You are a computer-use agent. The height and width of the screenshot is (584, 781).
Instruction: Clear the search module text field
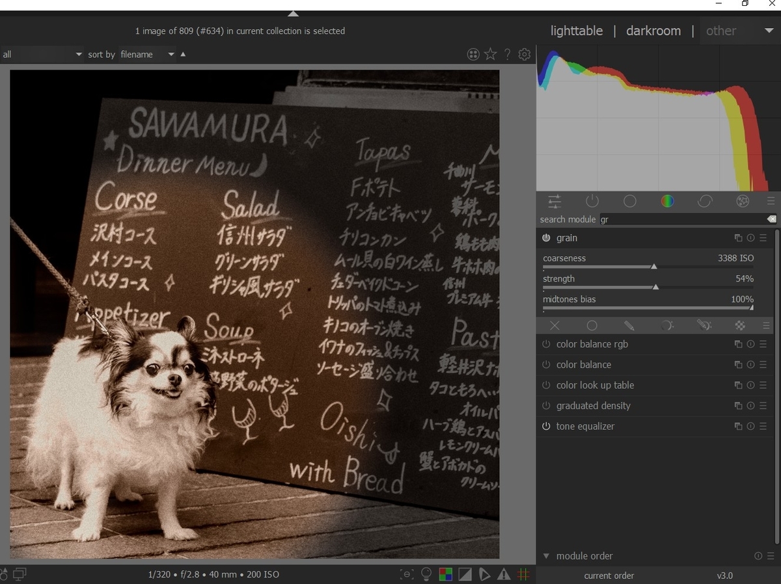tap(771, 219)
